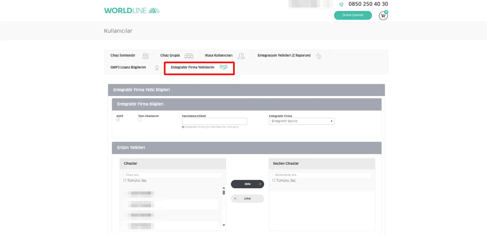Select the Entegratör Firma Yetkilerim tab

pyautogui.click(x=199, y=68)
